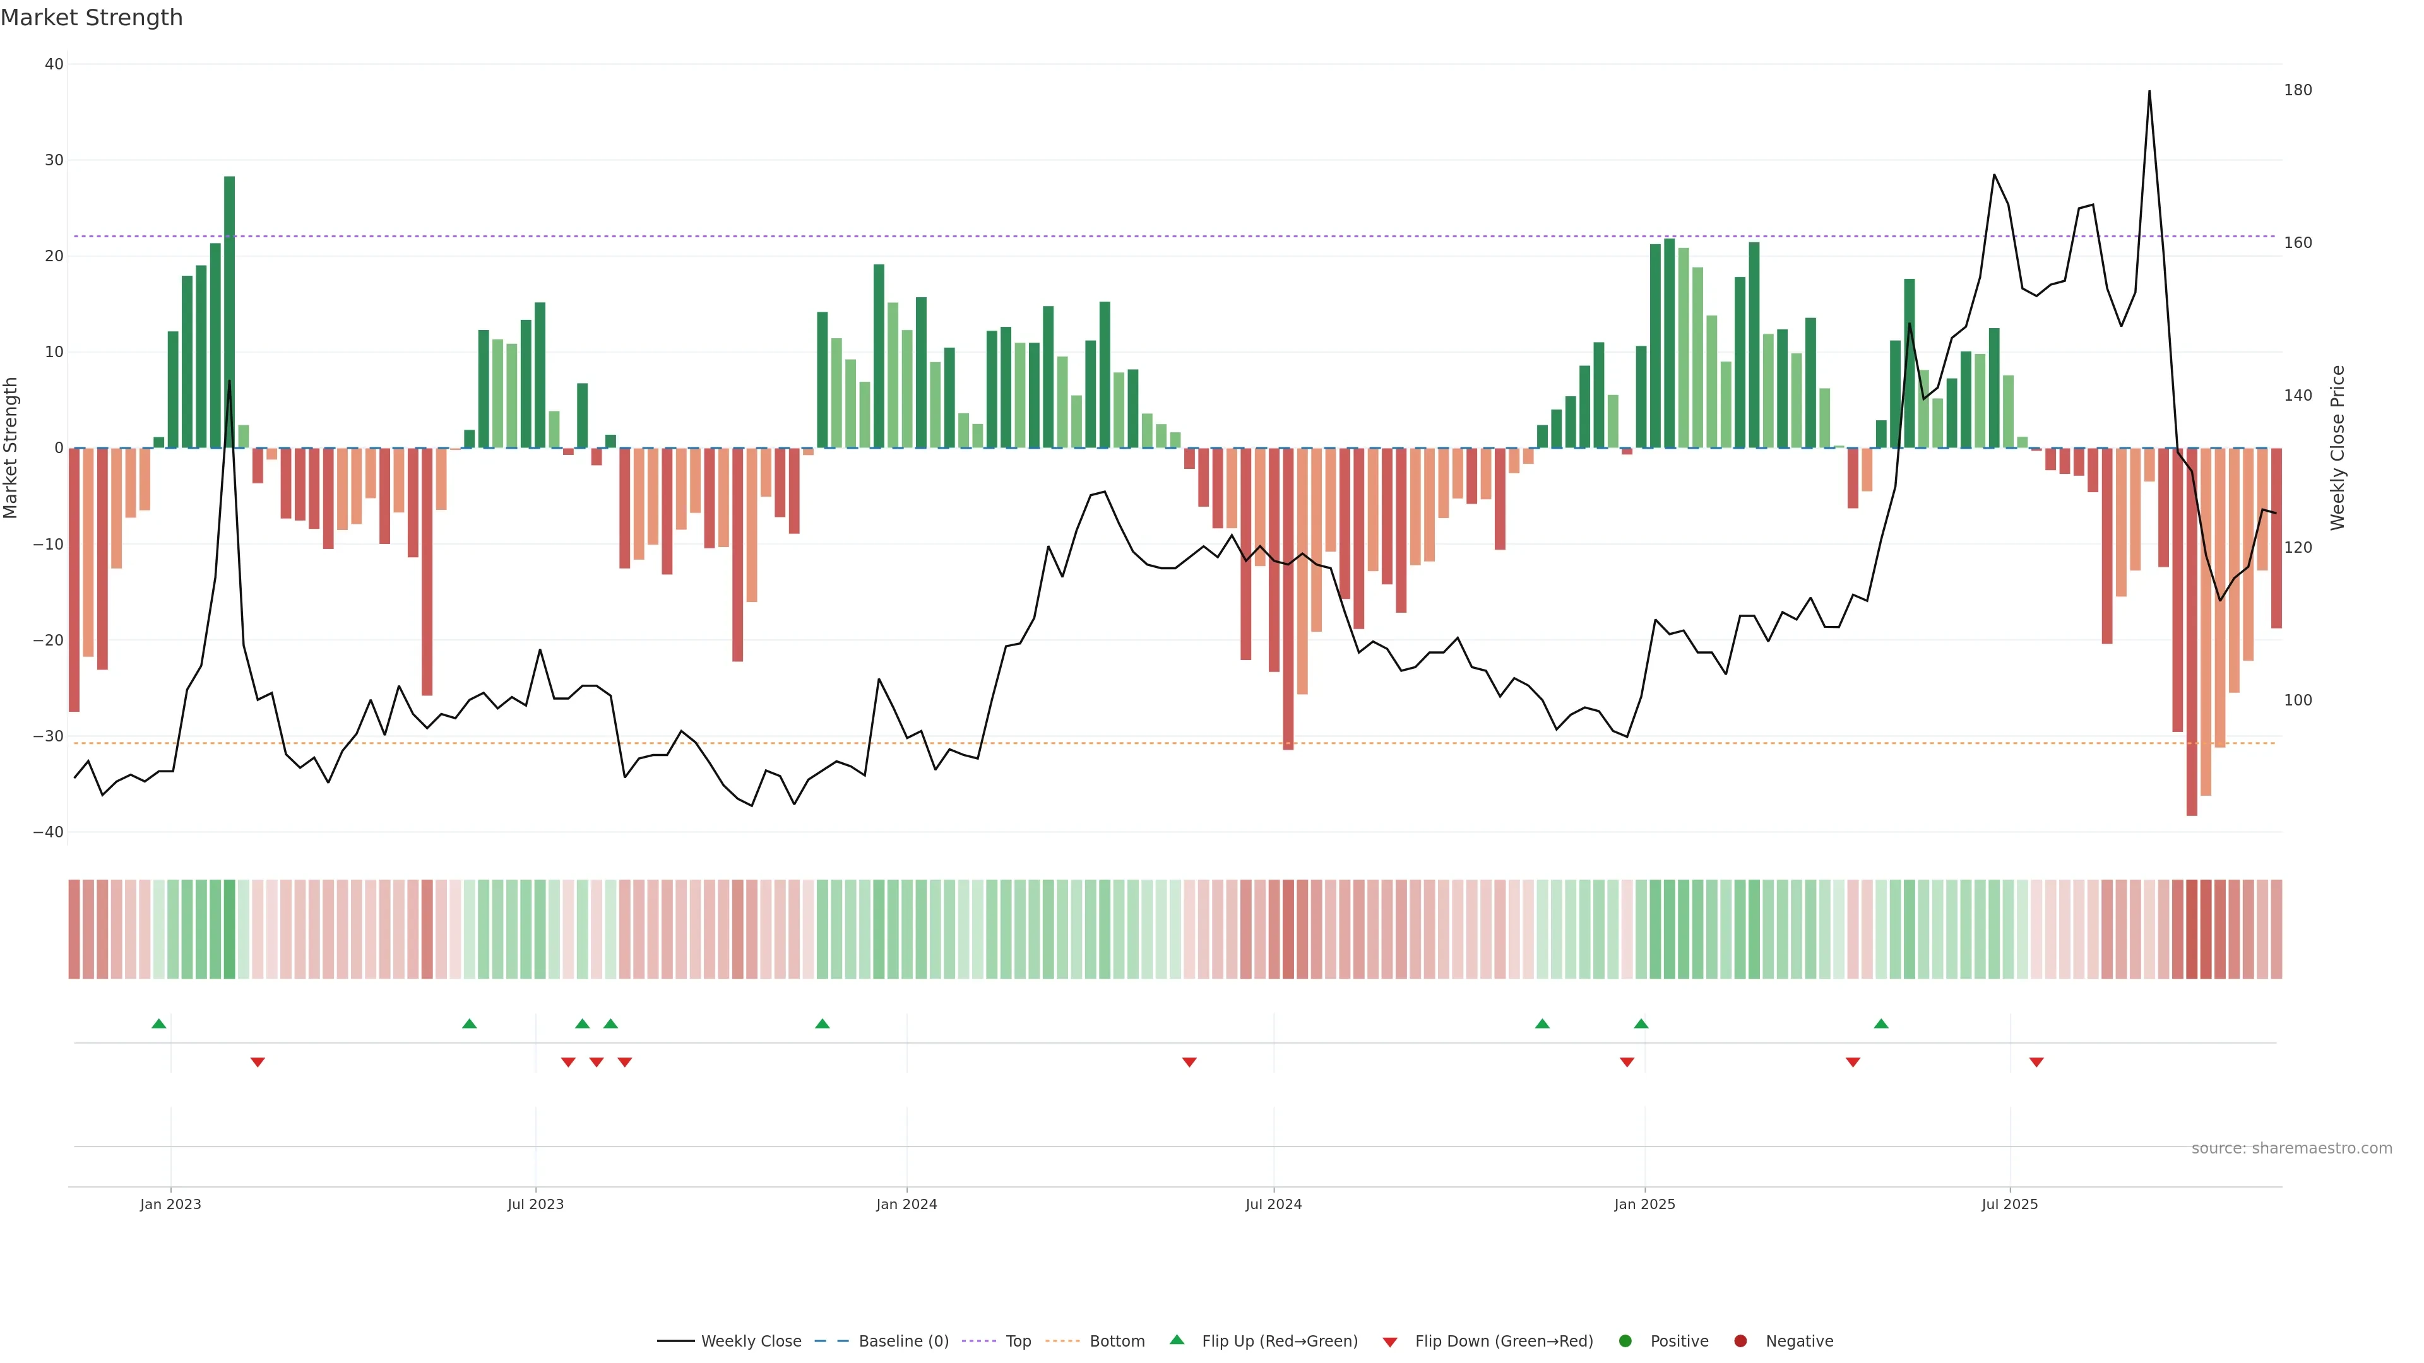Viewport: 2424px width, 1363px height.
Task: Click the leftmost red heat strip cell
Action: pos(74,929)
